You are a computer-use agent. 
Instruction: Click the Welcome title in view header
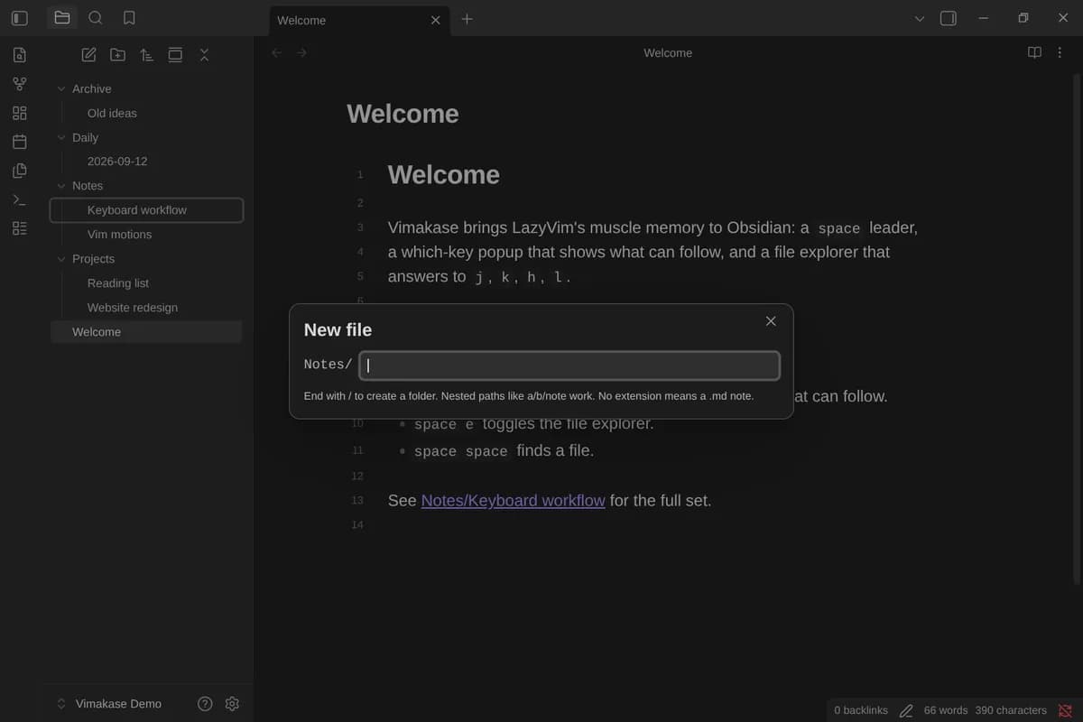668,53
